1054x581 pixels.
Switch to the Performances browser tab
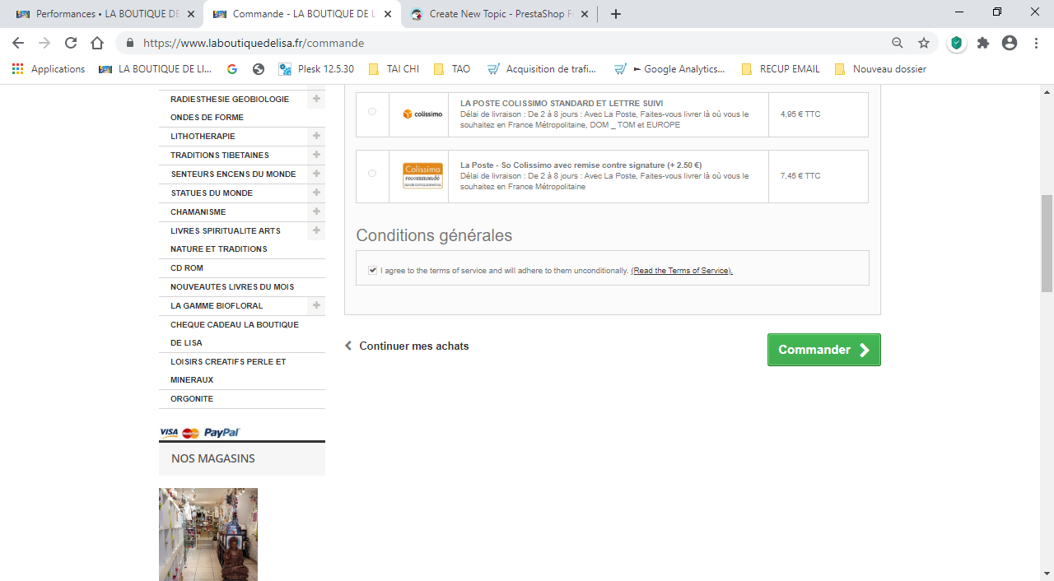(105, 14)
